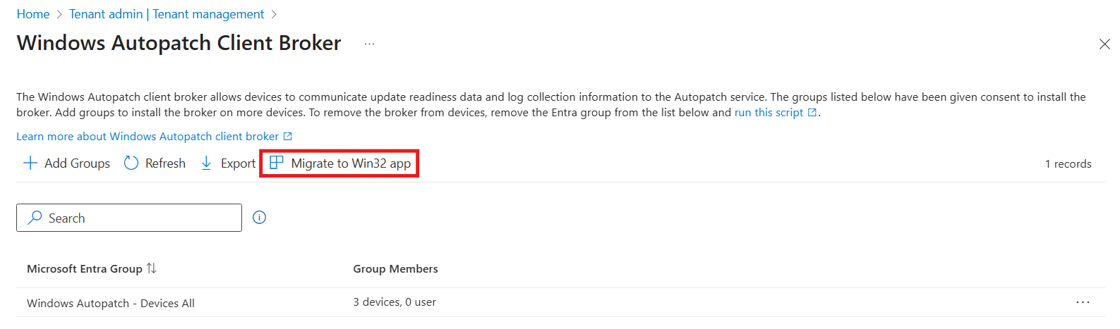Click the Refresh circular arrow icon
The width and height of the screenshot is (1120, 329).
point(131,163)
